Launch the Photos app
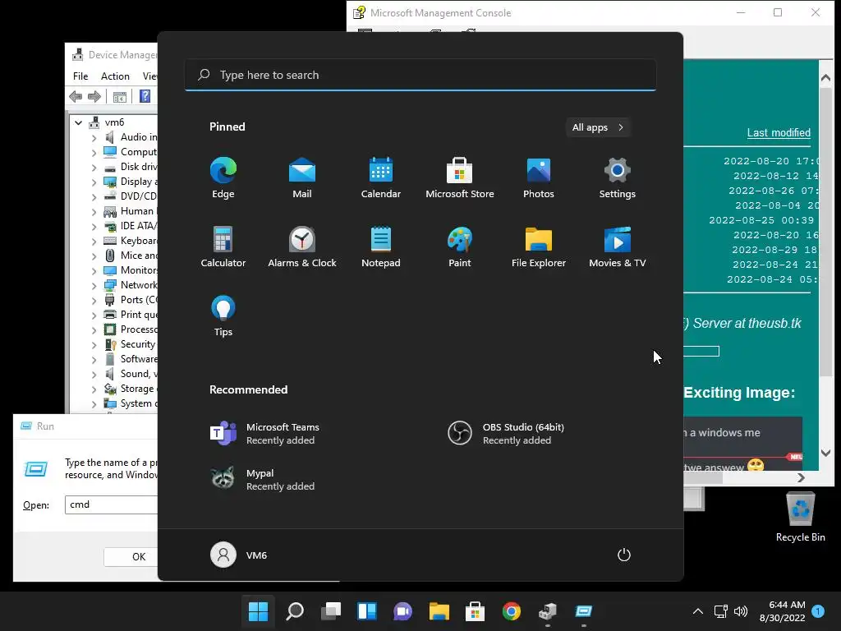Screen dimensions: 841x631 coord(539,178)
